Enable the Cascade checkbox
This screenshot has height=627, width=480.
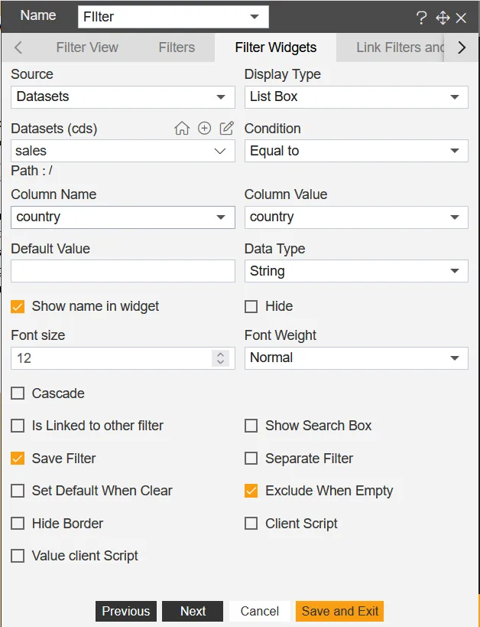18,394
